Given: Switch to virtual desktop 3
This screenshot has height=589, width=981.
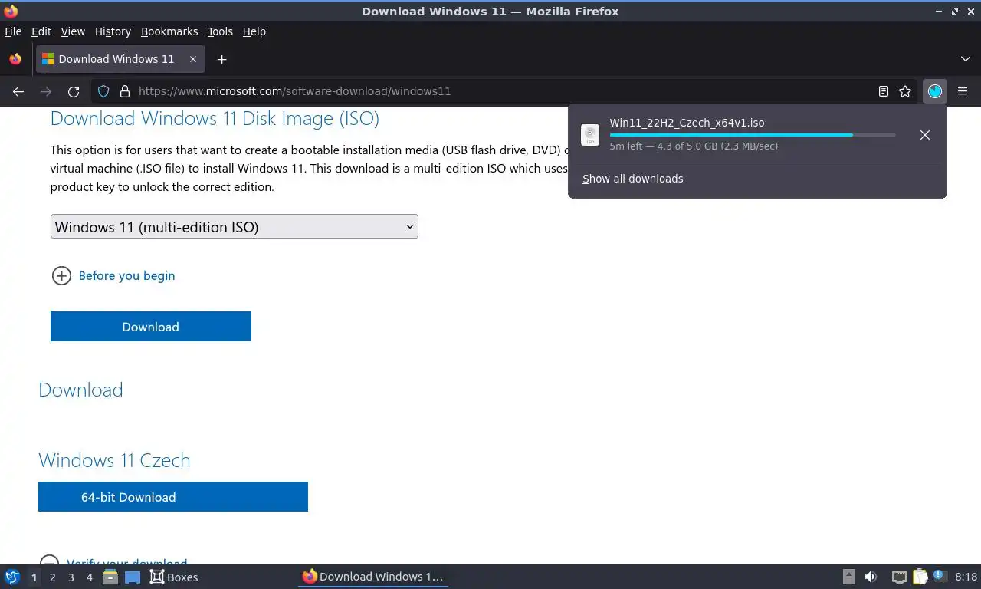Looking at the screenshot, I should (71, 577).
